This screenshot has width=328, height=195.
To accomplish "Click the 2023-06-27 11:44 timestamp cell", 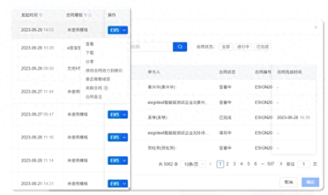I will coord(38,92).
